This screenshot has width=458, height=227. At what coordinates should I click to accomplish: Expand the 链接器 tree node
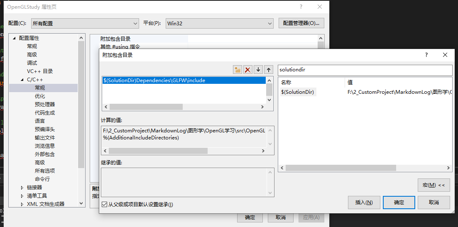[22, 188]
